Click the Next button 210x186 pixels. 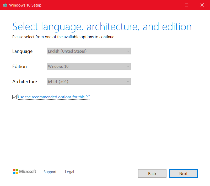183,173
